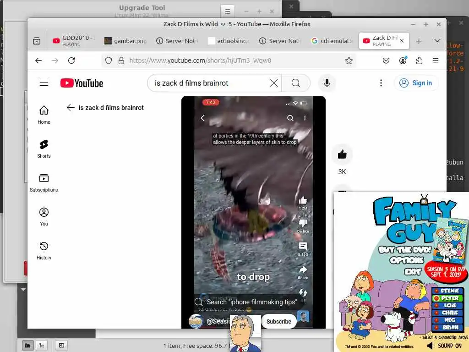Open Shorts in sidebar
Screen dimensions: 469x352
point(44,149)
